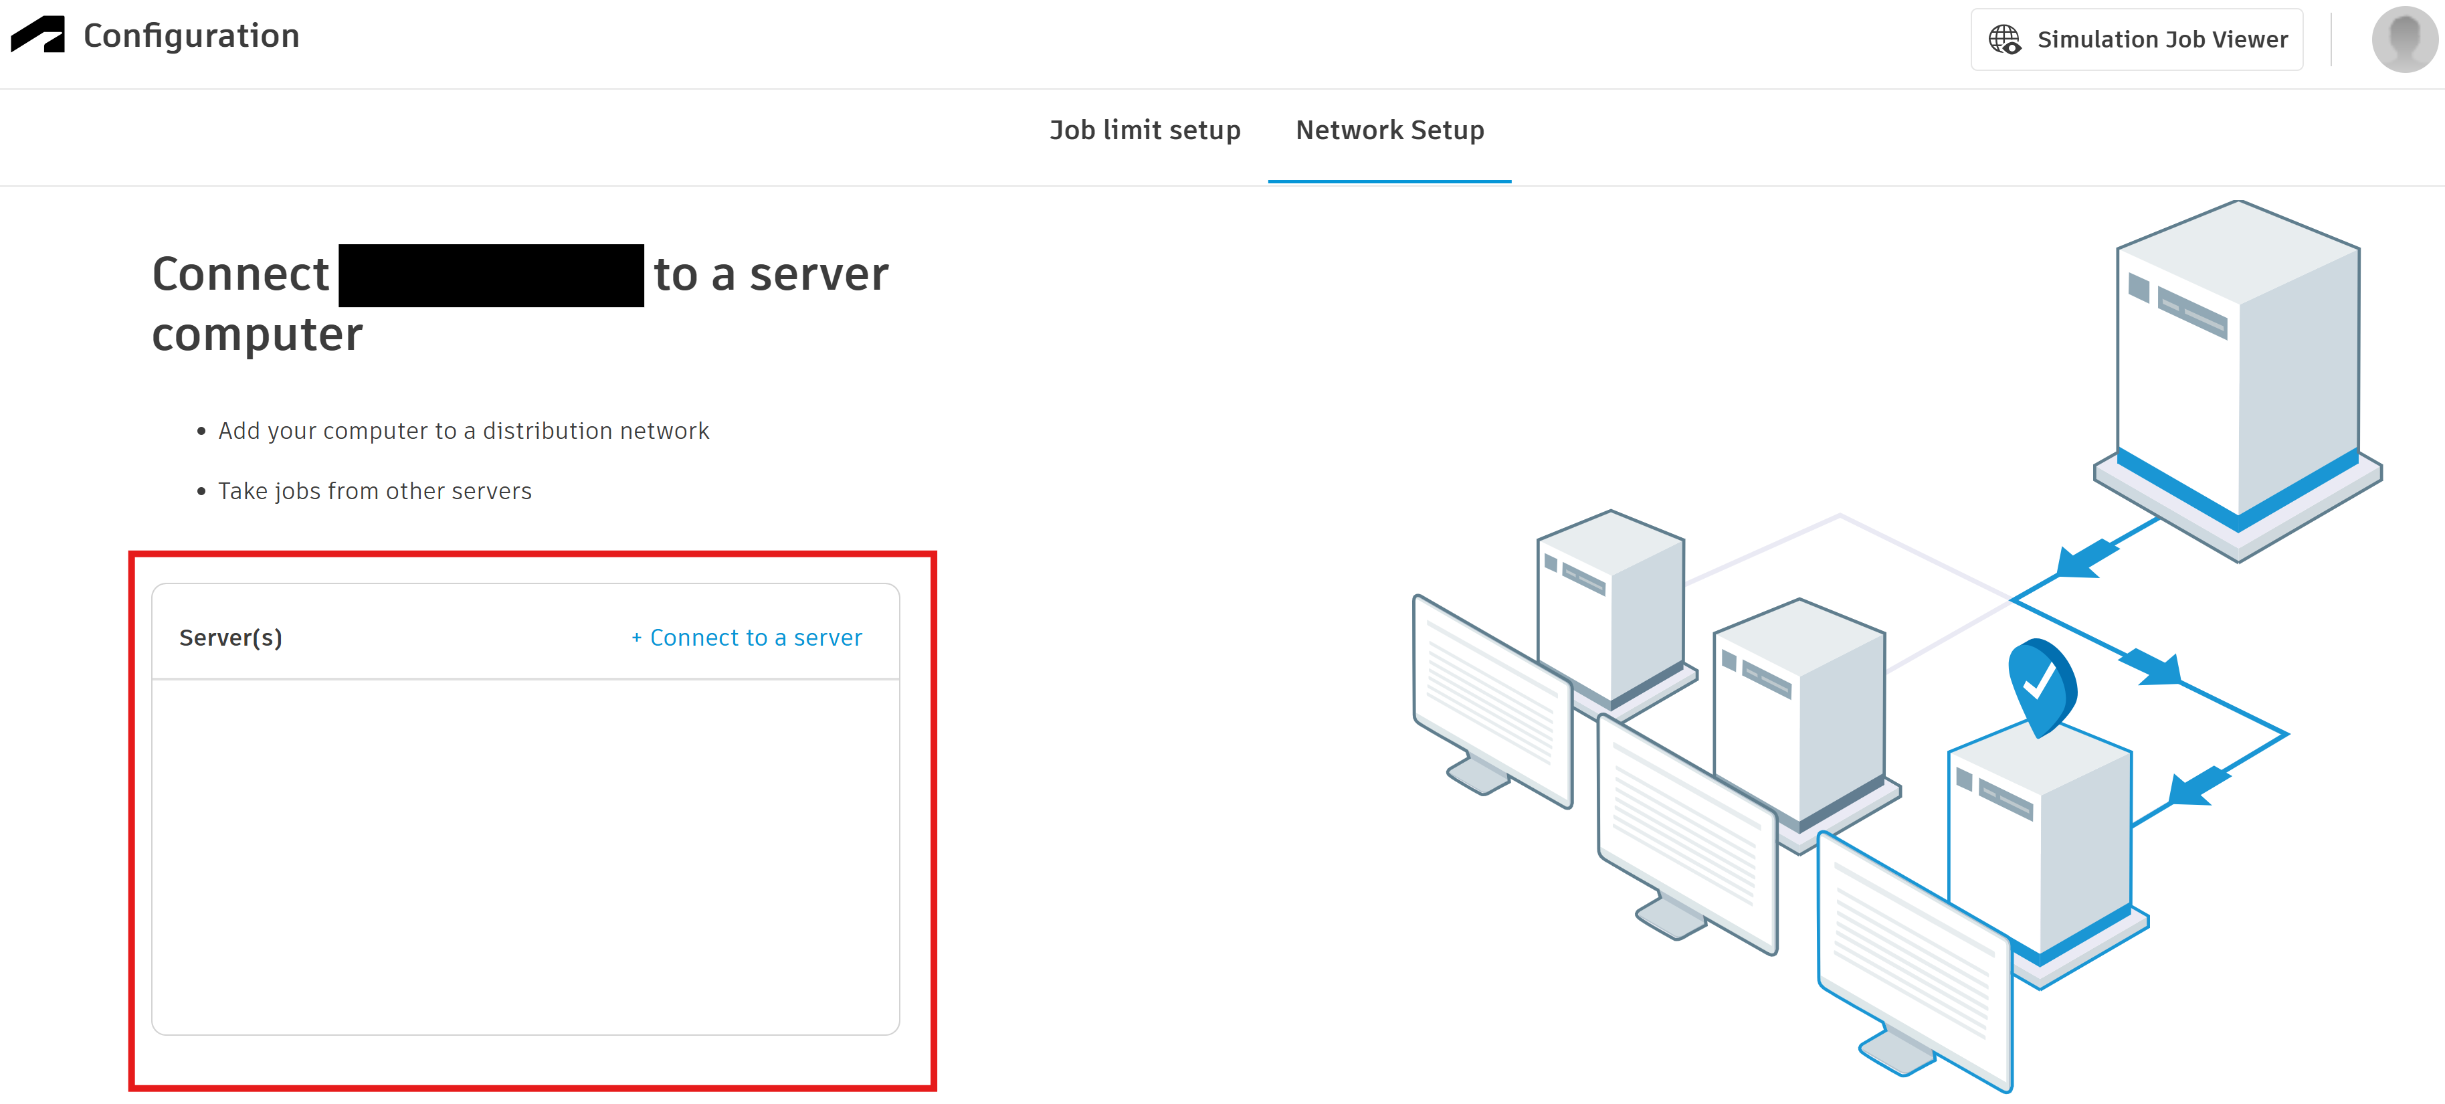Click the "Connect to a server computer" heading
This screenshot has width=2445, height=1104.
(520, 304)
